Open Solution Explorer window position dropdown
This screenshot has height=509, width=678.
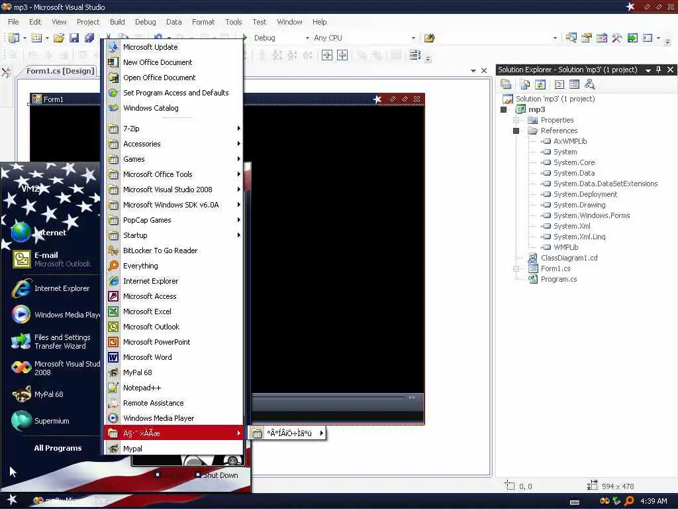coord(648,70)
